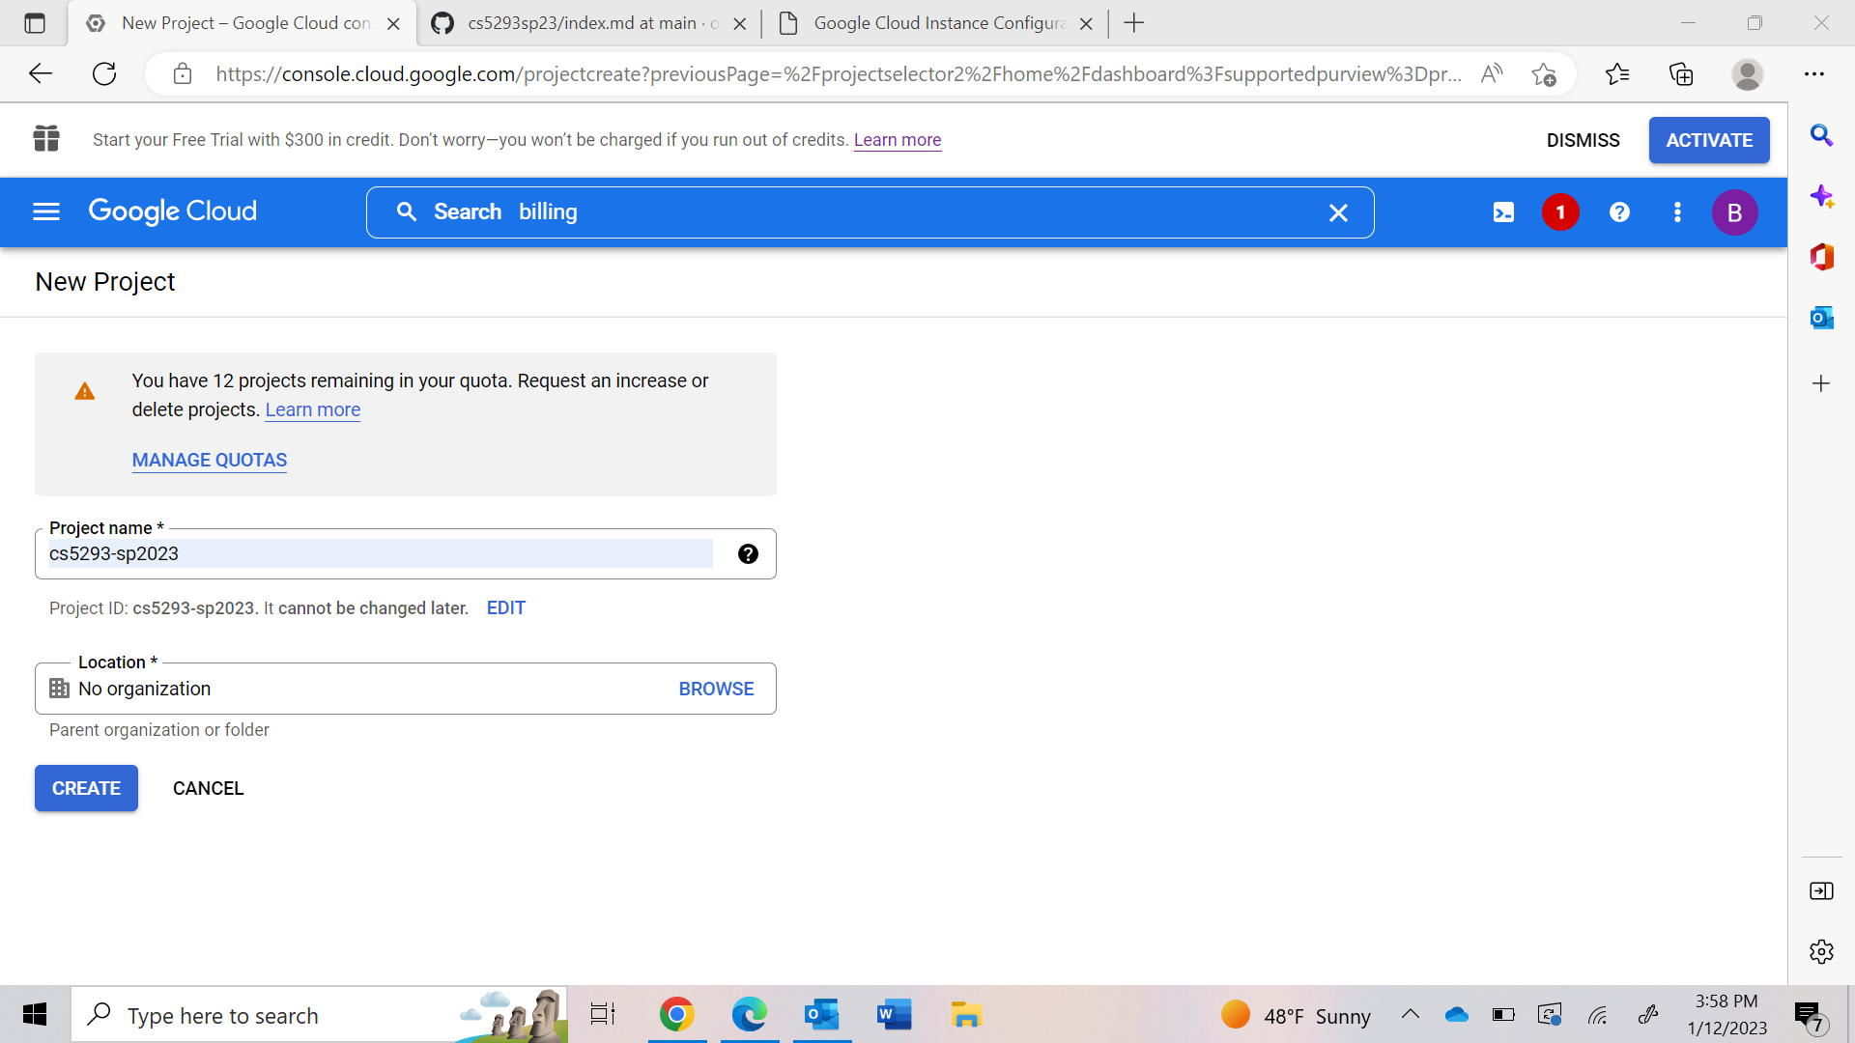
Task: Click the Project name help tooltip icon
Action: pyautogui.click(x=748, y=553)
